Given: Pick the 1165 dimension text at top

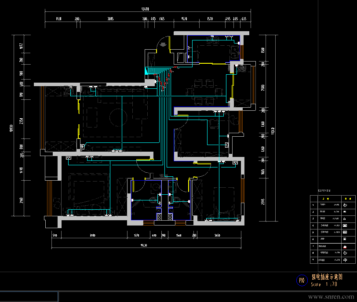Looking at the screenshot, I should (x=162, y=18).
